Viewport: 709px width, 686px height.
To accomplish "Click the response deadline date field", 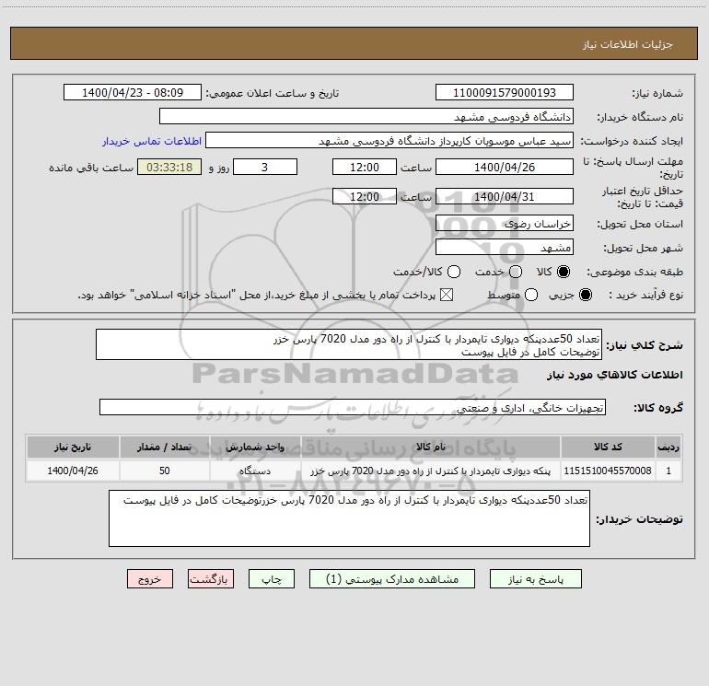I will [x=505, y=167].
